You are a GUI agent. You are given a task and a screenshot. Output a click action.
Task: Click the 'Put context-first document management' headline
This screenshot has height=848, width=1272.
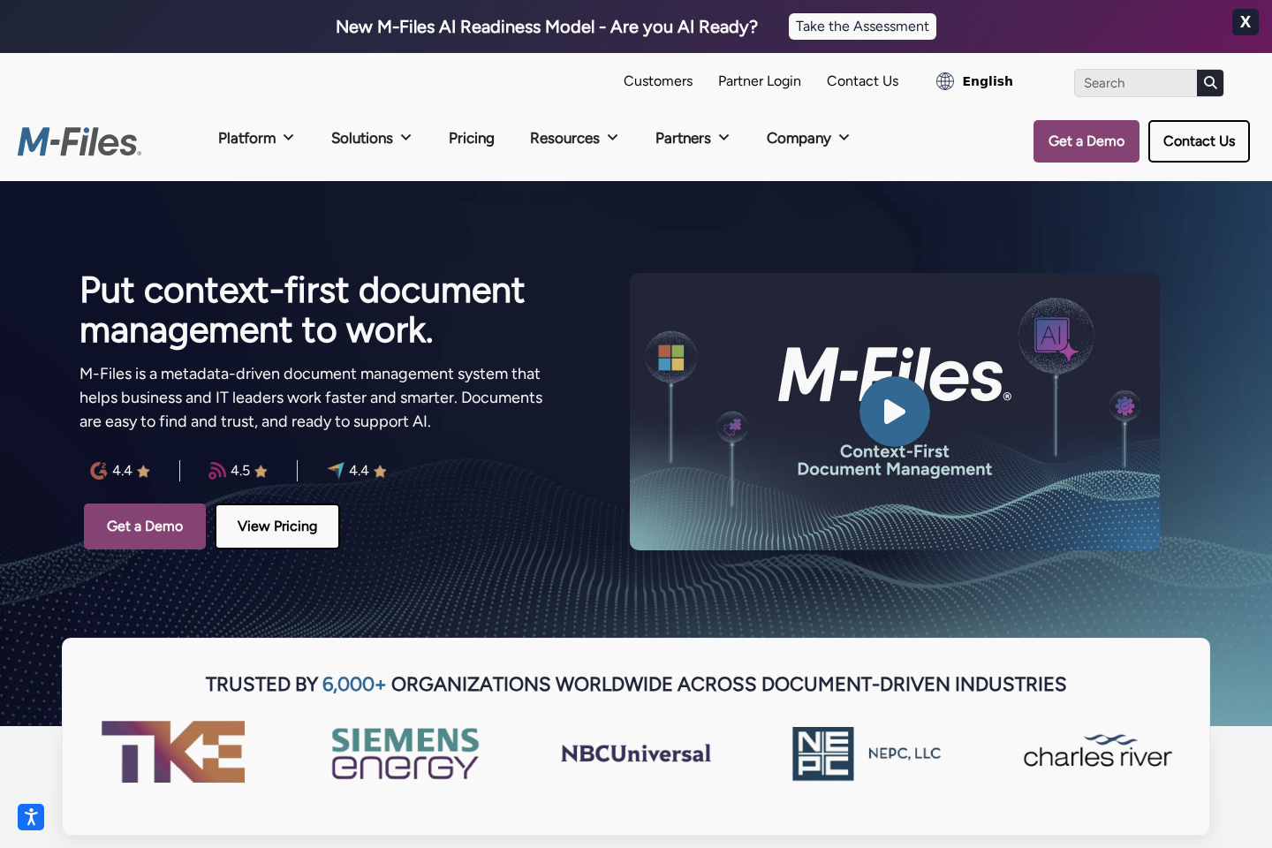click(x=302, y=310)
